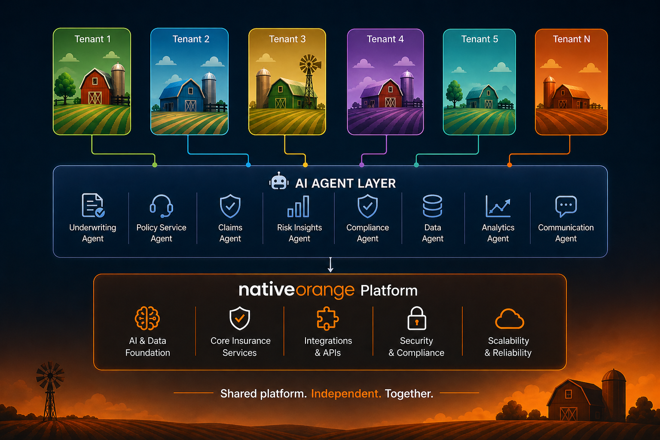
Task: Click the word Platform in platform header
Action: (x=389, y=291)
